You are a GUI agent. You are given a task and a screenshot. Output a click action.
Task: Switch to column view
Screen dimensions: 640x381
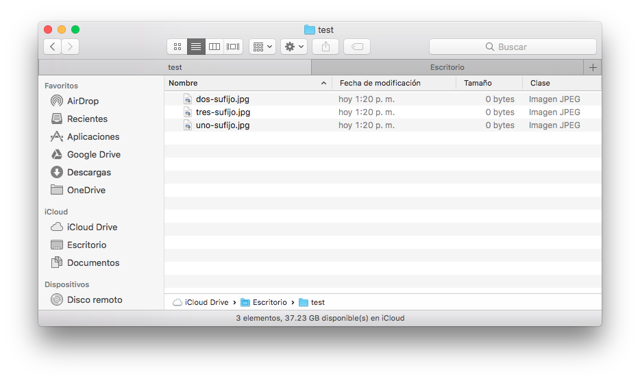pyautogui.click(x=214, y=47)
